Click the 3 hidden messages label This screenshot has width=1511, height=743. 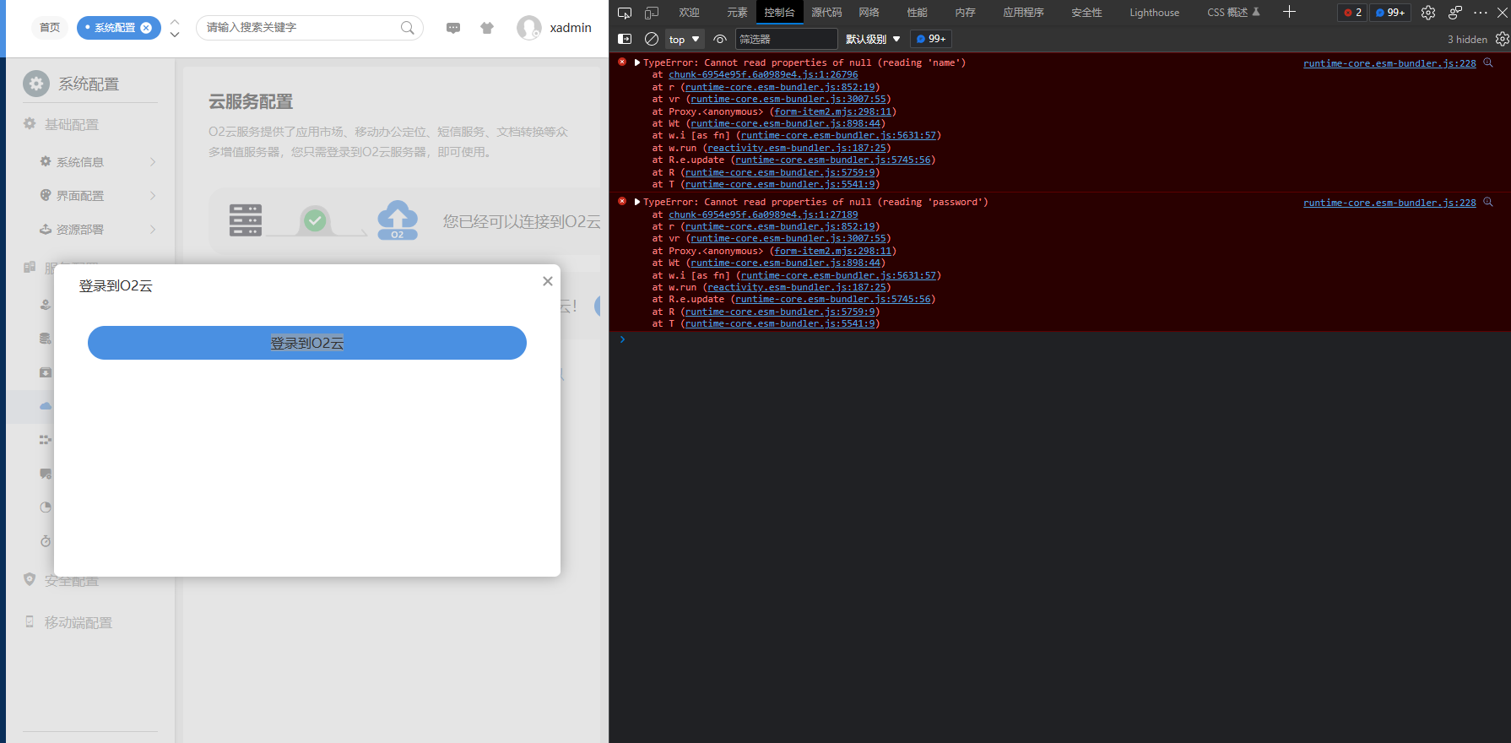[1467, 40]
